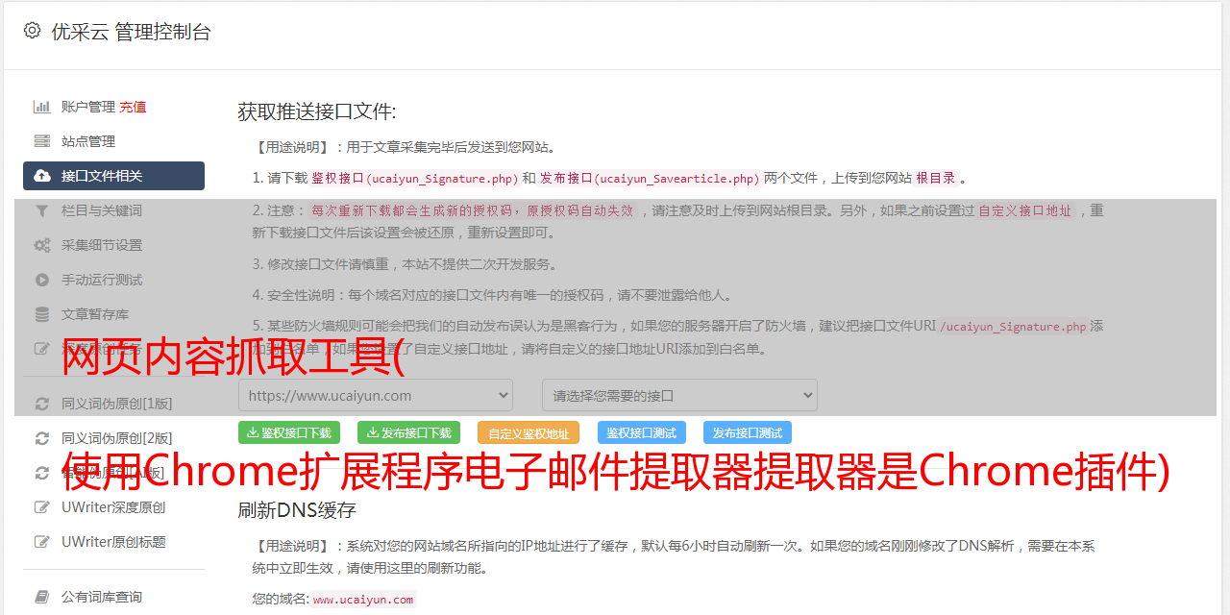
Task: Click the server icon for 站点管理
Action: coord(42,141)
